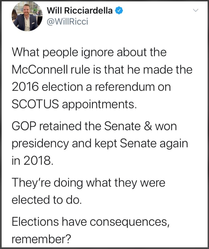Click the tweet's first paragraph about McConnell rule
Viewport: 209px width, 249px height.
click(x=102, y=78)
